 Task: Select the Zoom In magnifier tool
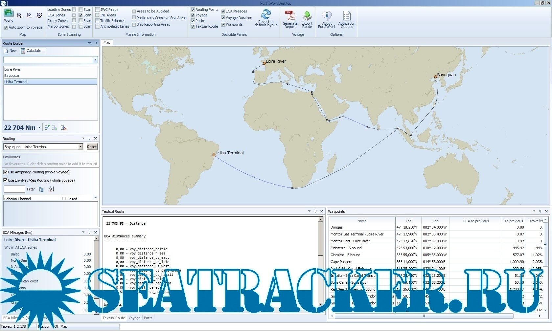[x=19, y=15]
